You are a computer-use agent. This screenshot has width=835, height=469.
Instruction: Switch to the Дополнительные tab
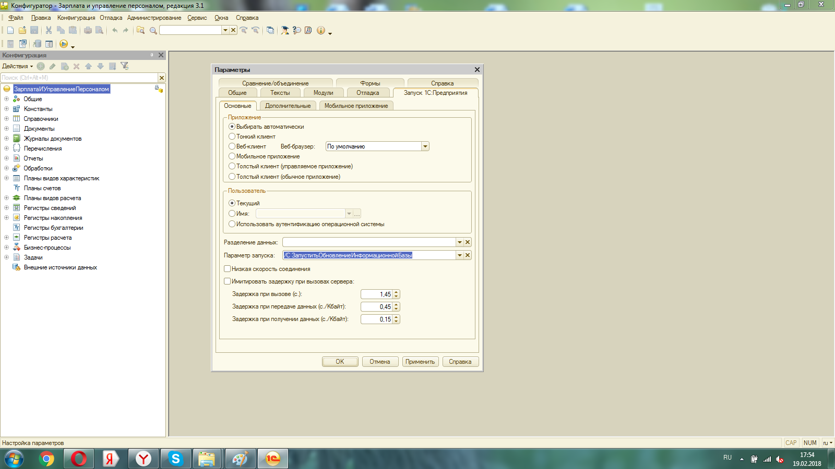tap(288, 106)
